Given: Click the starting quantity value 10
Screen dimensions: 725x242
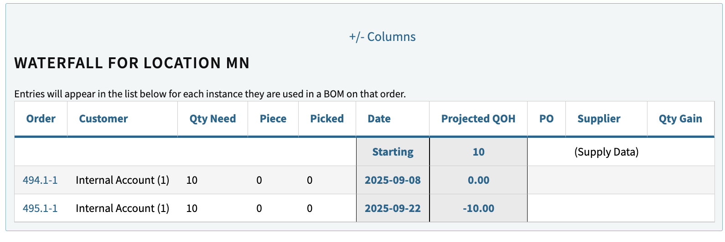Looking at the screenshot, I should point(478,152).
